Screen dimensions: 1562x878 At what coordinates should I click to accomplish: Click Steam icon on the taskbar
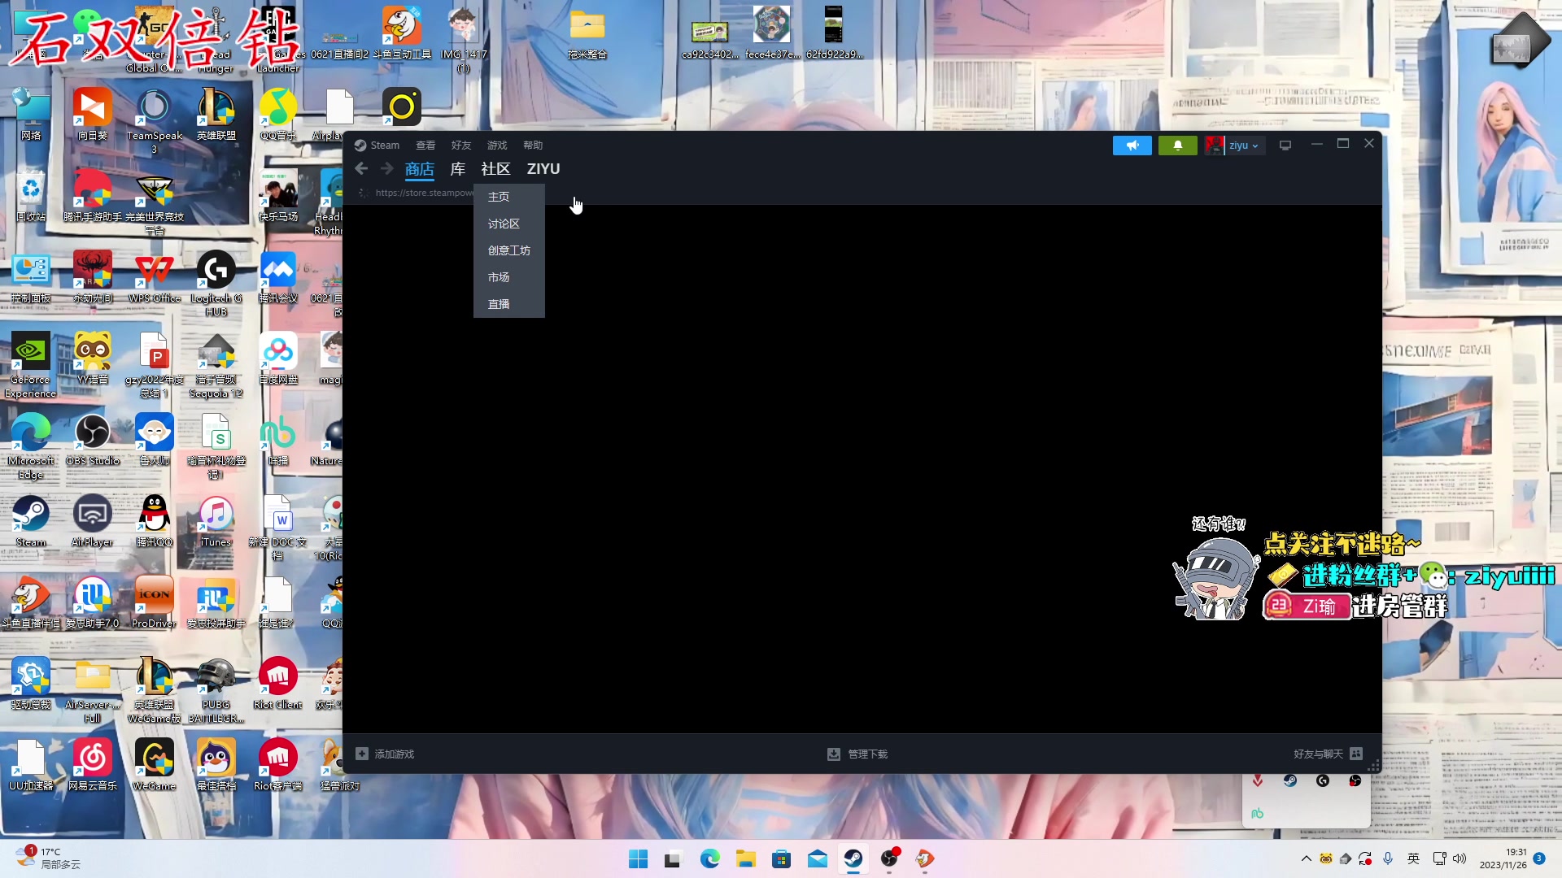(x=853, y=858)
